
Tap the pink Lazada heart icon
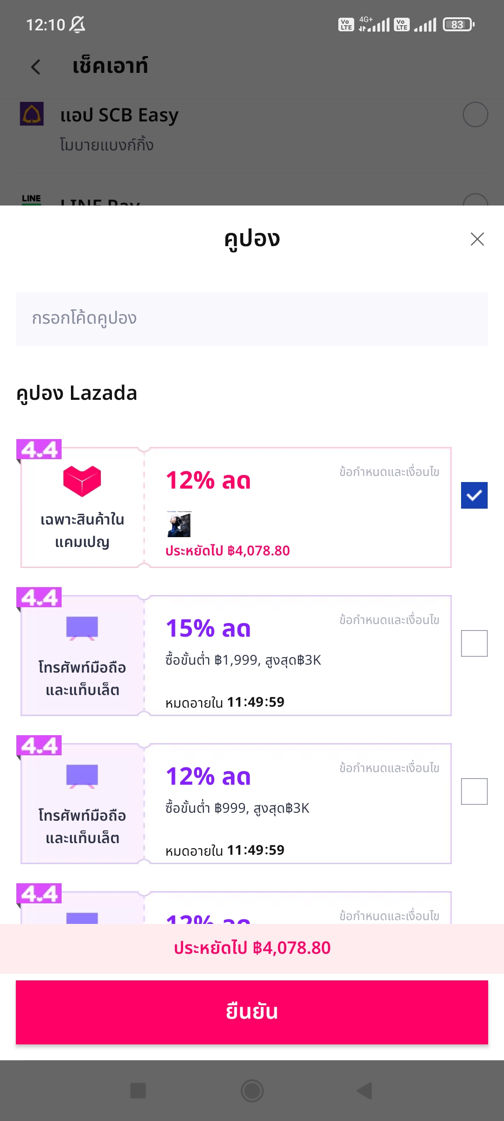click(82, 481)
